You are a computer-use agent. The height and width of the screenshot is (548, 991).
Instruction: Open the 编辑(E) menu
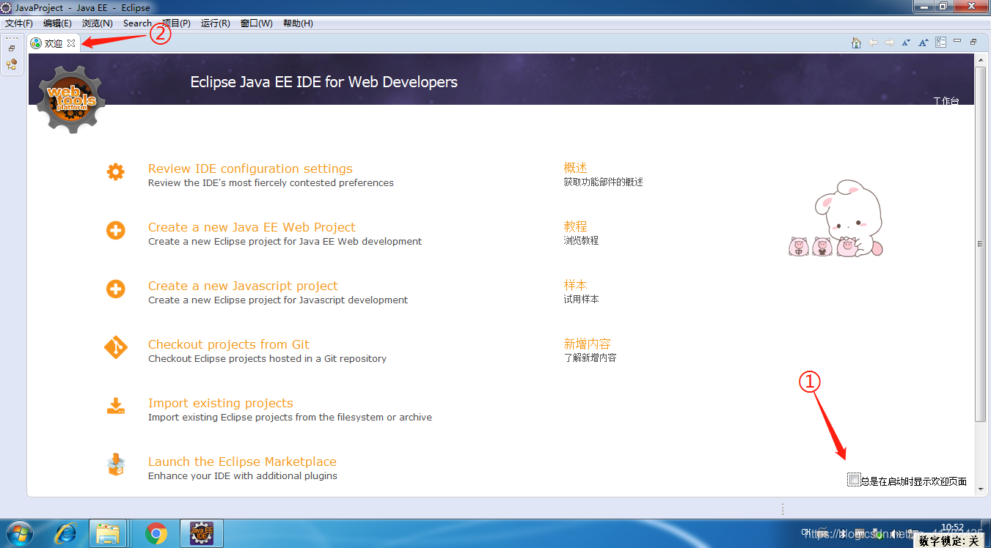point(57,23)
